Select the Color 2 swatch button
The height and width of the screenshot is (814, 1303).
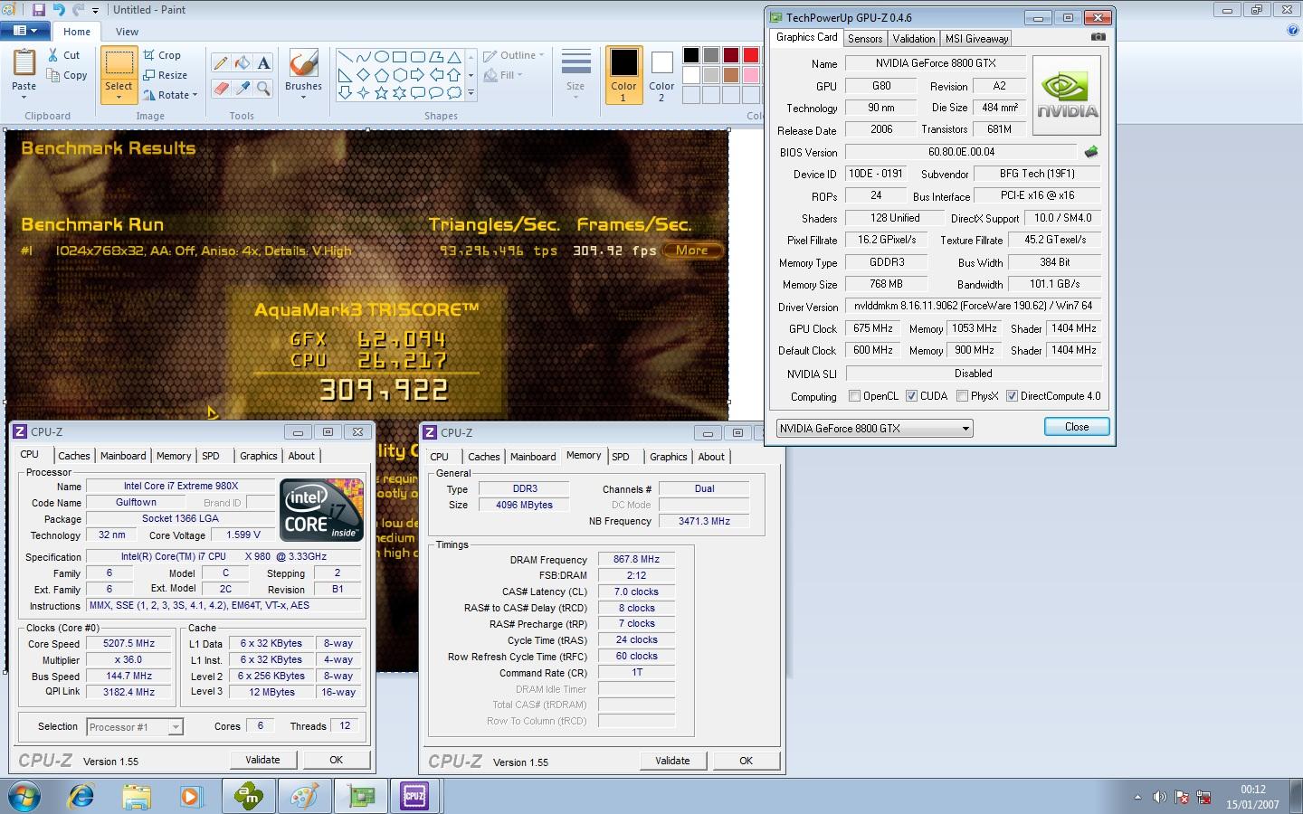661,74
